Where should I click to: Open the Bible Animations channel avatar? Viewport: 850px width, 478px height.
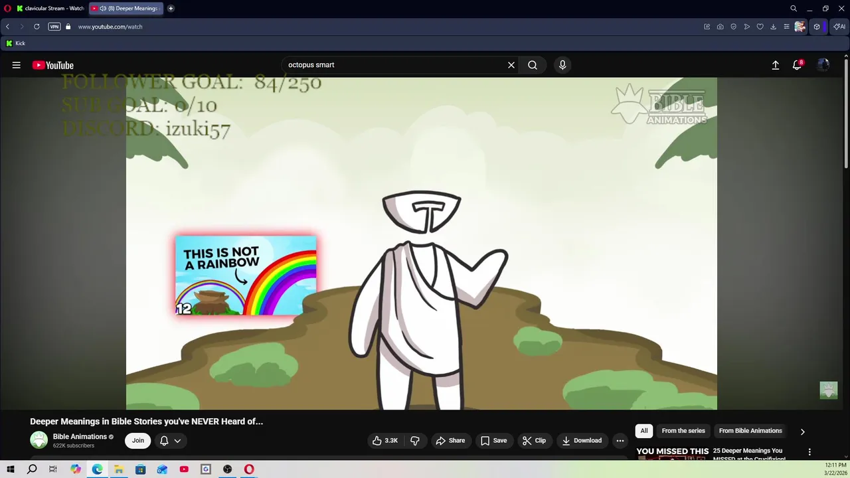coord(39,440)
